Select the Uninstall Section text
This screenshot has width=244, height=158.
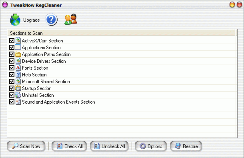pyautogui.click(x=38, y=95)
